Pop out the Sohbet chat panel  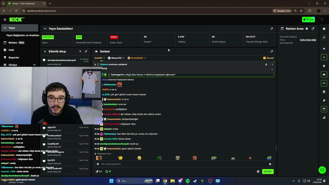[271, 51]
